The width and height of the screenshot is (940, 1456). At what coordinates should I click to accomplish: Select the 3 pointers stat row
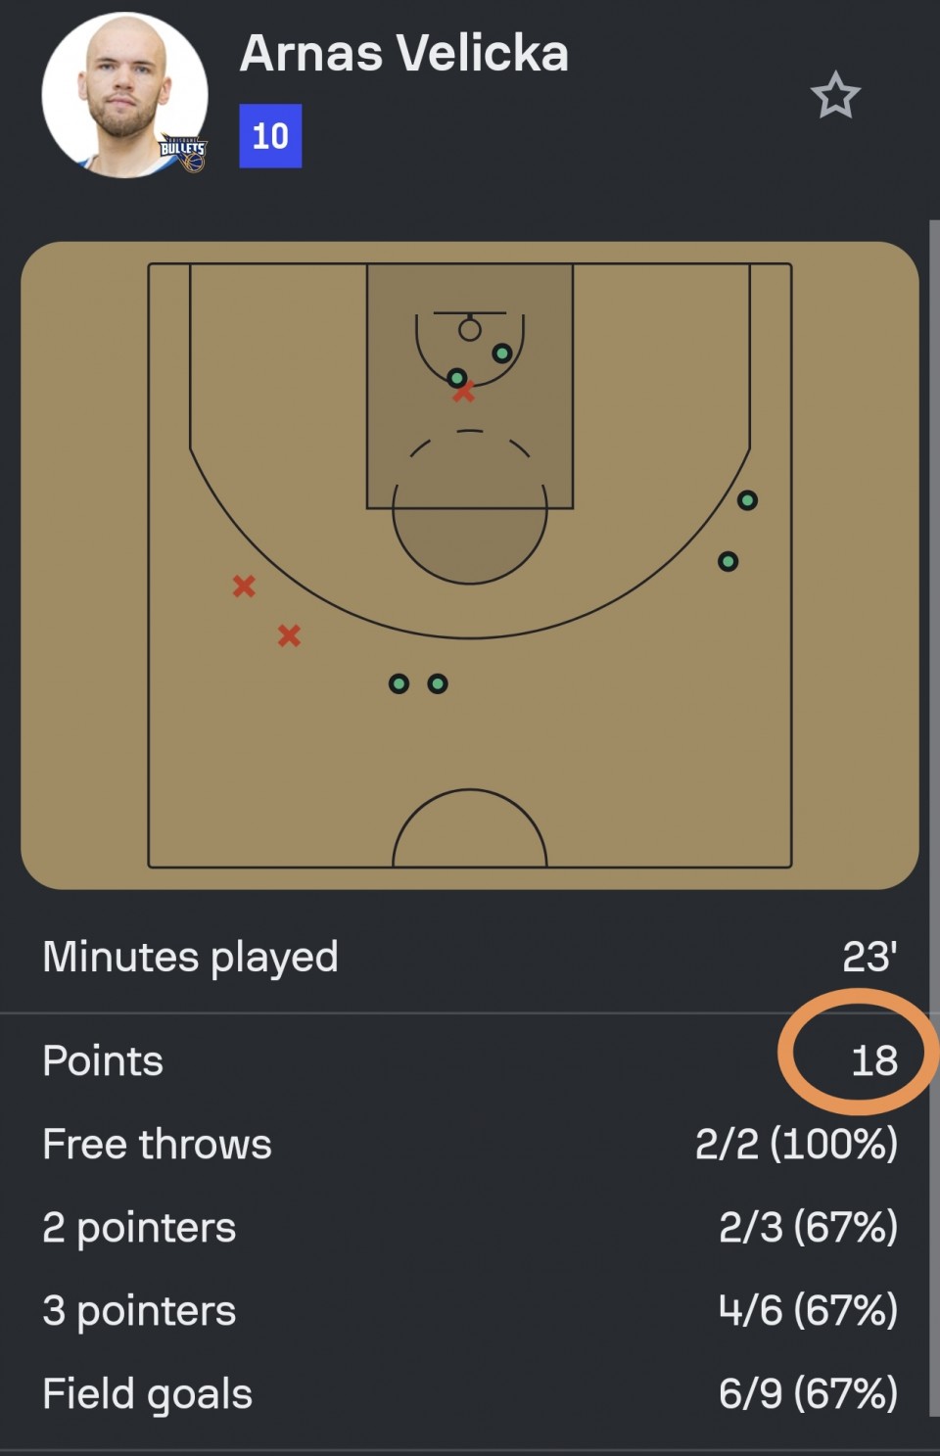click(x=470, y=1310)
